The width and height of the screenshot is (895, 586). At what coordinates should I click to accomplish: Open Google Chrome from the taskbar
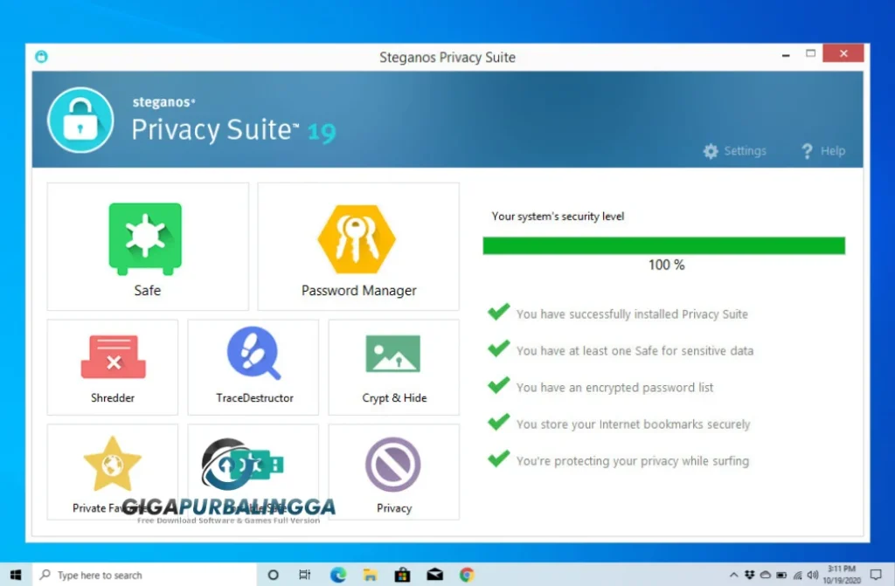tap(467, 575)
